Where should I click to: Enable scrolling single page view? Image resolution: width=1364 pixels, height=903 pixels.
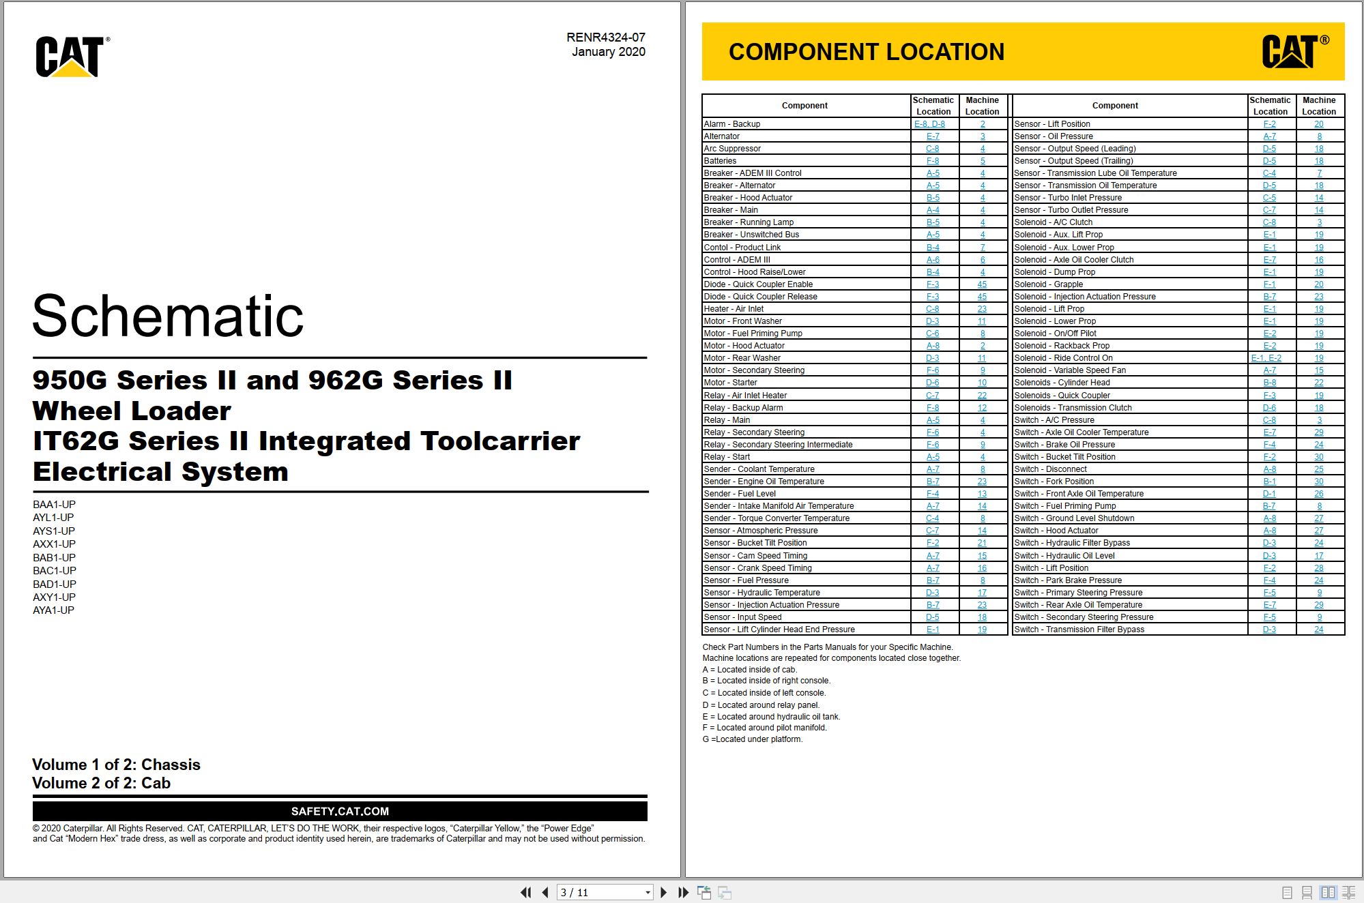tap(1307, 892)
